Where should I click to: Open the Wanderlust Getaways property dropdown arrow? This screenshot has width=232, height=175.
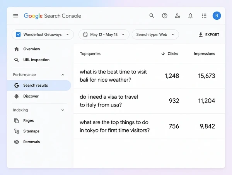pyautogui.click(x=67, y=34)
